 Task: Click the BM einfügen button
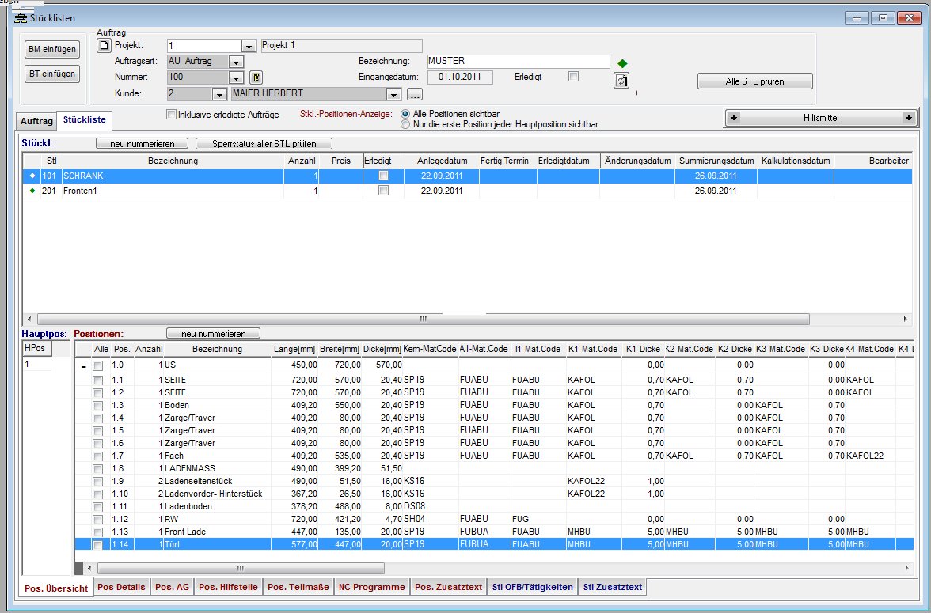[x=53, y=49]
